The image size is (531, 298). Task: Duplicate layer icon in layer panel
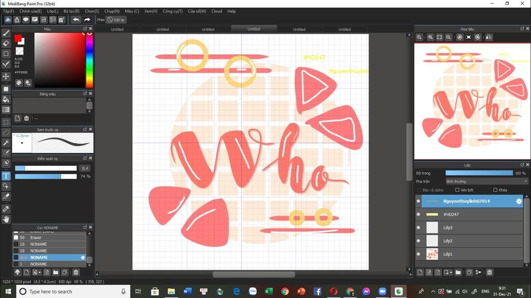tap(469, 272)
